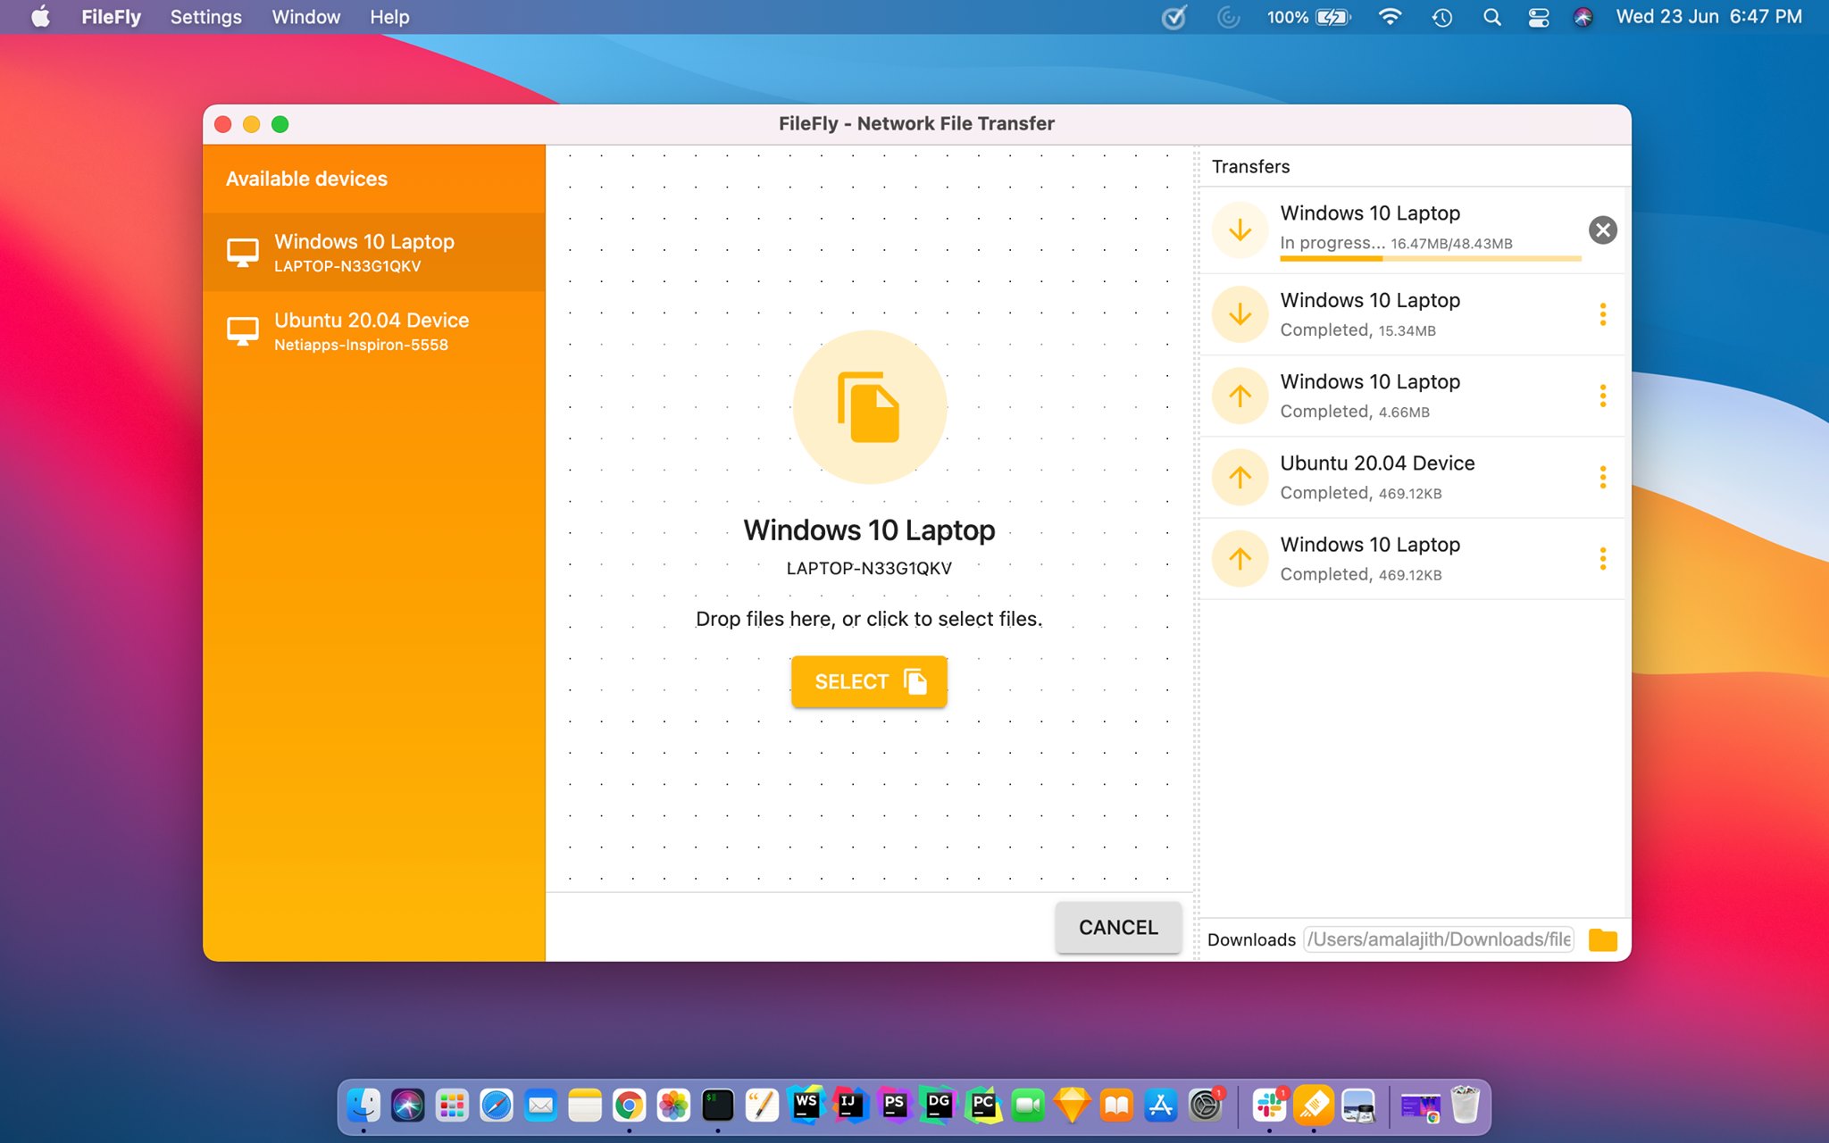Image resolution: width=1829 pixels, height=1143 pixels.
Task: Open Launchpad from the Dock
Action: pos(452,1106)
